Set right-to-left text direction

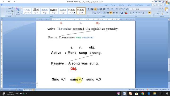[98, 9]
